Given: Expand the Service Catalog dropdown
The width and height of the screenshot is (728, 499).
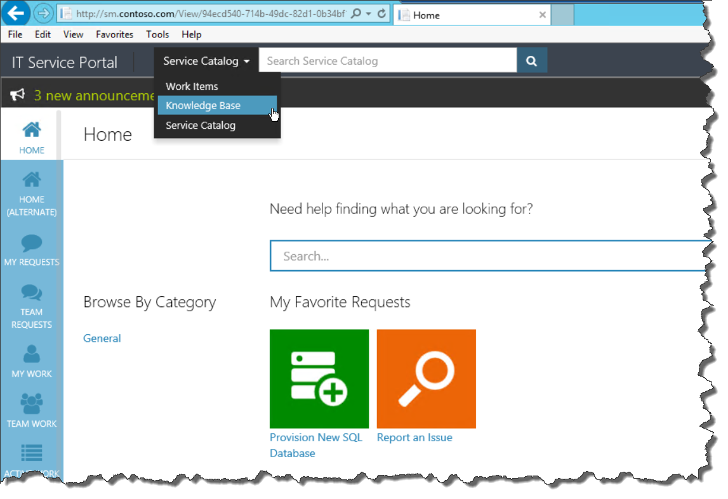Looking at the screenshot, I should [x=206, y=61].
